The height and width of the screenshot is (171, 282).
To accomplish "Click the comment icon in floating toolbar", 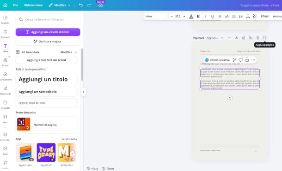I will point(241,60).
